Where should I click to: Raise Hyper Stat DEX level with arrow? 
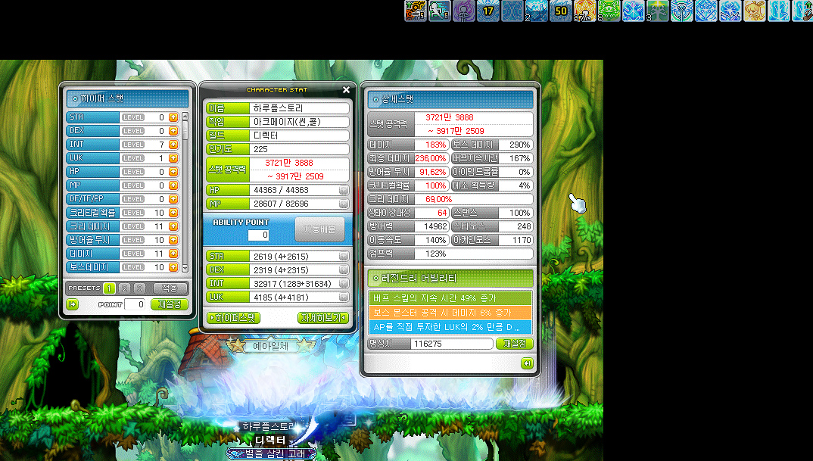(x=173, y=131)
